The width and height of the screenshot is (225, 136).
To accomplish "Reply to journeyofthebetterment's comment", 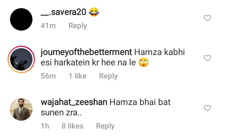I will click(108, 76).
